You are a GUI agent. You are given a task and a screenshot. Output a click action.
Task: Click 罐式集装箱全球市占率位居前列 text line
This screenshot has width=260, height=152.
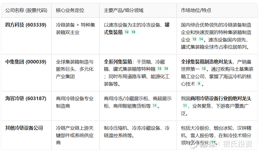[x=215, y=47]
